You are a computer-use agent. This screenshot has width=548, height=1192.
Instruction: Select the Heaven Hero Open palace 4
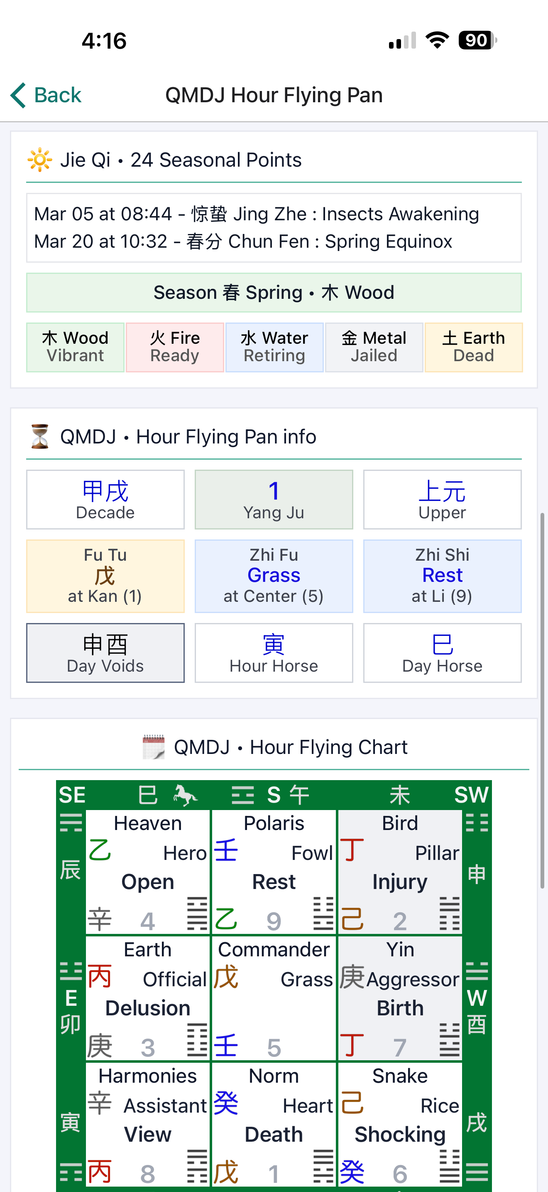(x=148, y=872)
